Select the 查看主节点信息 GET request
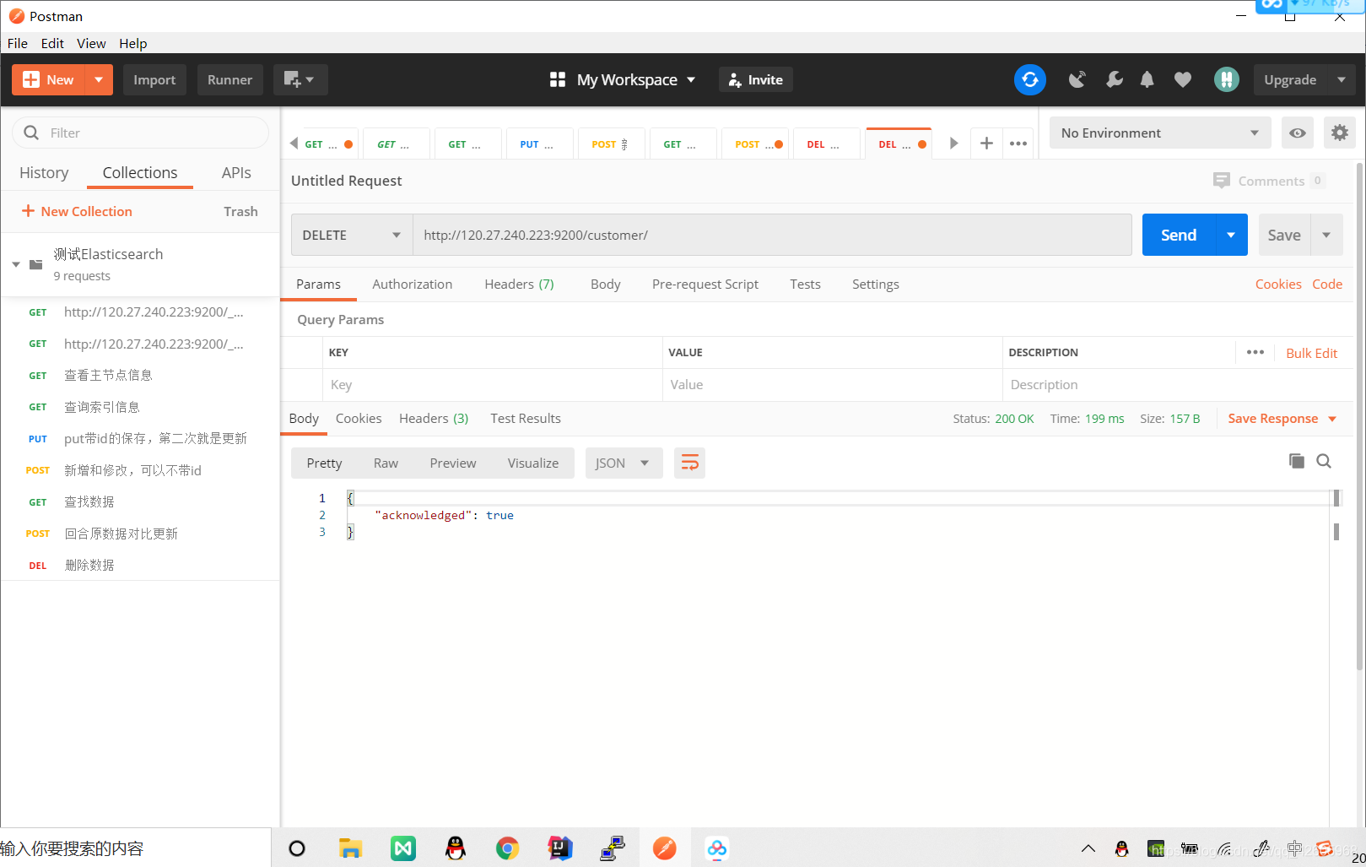The width and height of the screenshot is (1366, 867). 140,376
